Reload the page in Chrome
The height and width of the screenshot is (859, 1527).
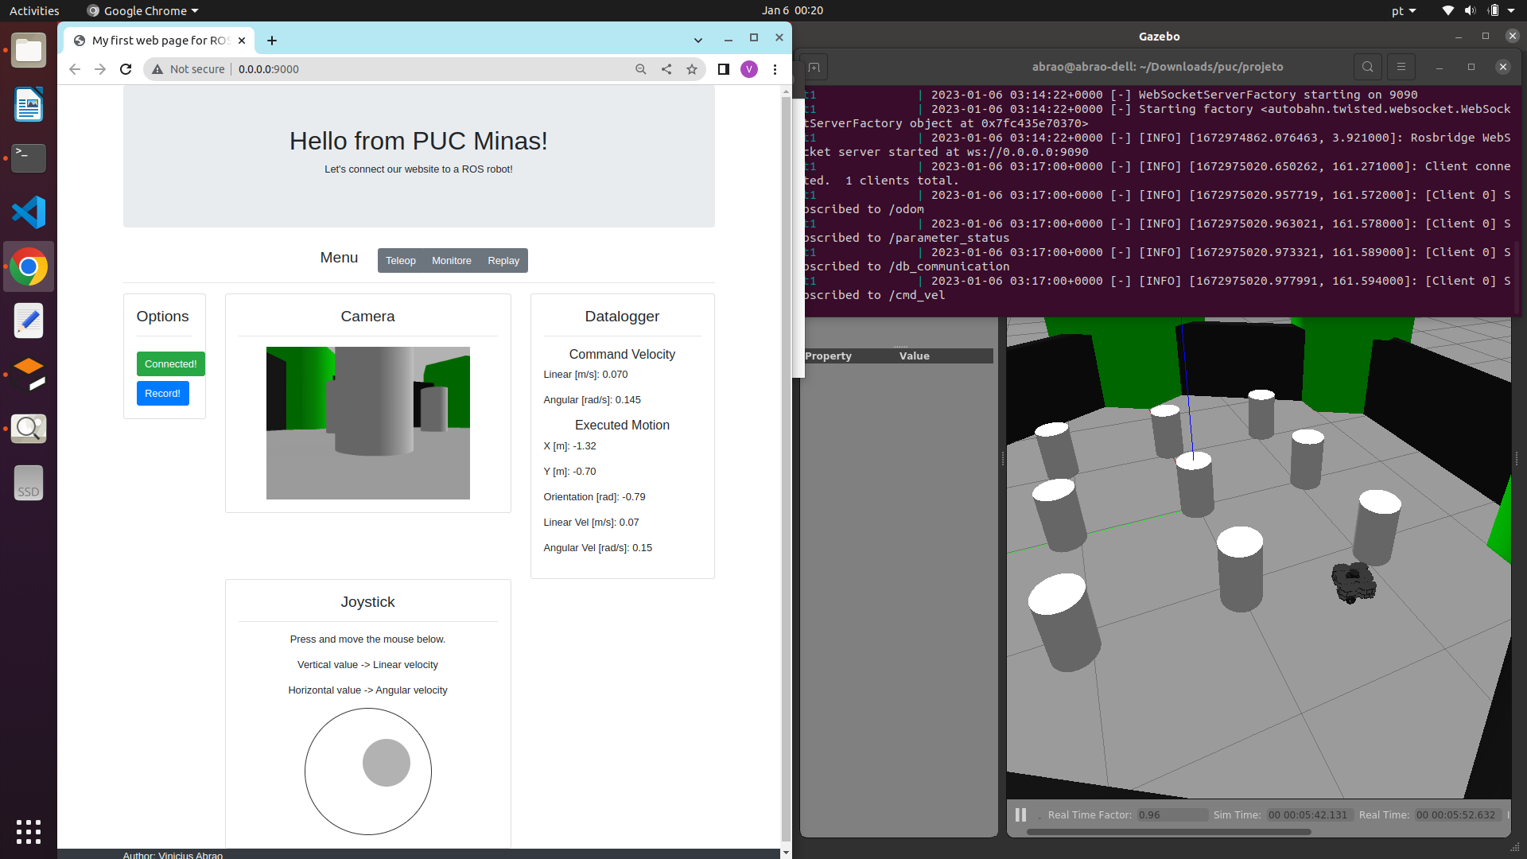(126, 69)
